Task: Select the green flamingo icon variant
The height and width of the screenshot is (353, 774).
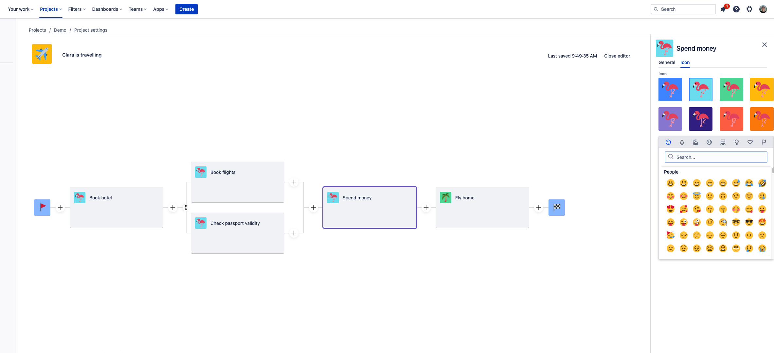Action: tap(731, 89)
